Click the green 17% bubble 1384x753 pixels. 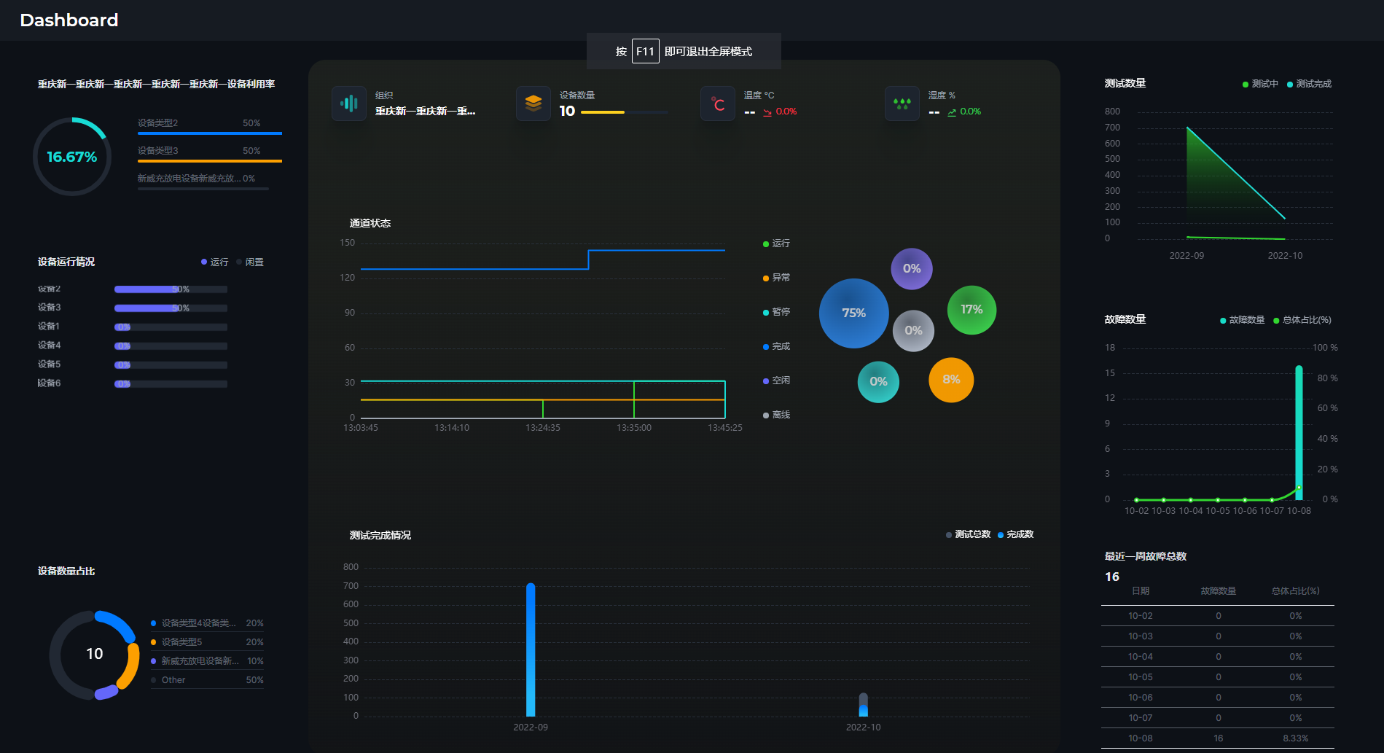[971, 310]
